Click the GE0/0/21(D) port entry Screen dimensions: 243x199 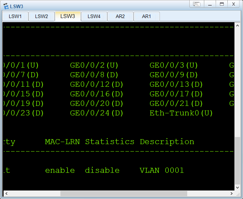point(176,104)
